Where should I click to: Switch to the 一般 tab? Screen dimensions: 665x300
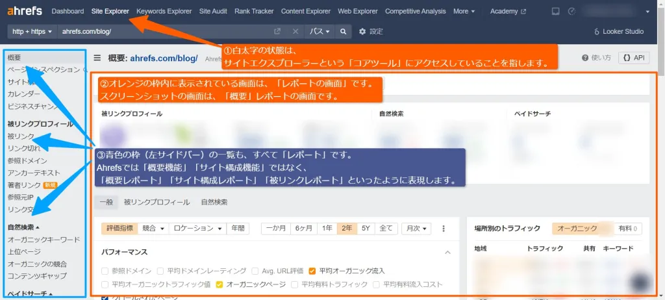(106, 203)
